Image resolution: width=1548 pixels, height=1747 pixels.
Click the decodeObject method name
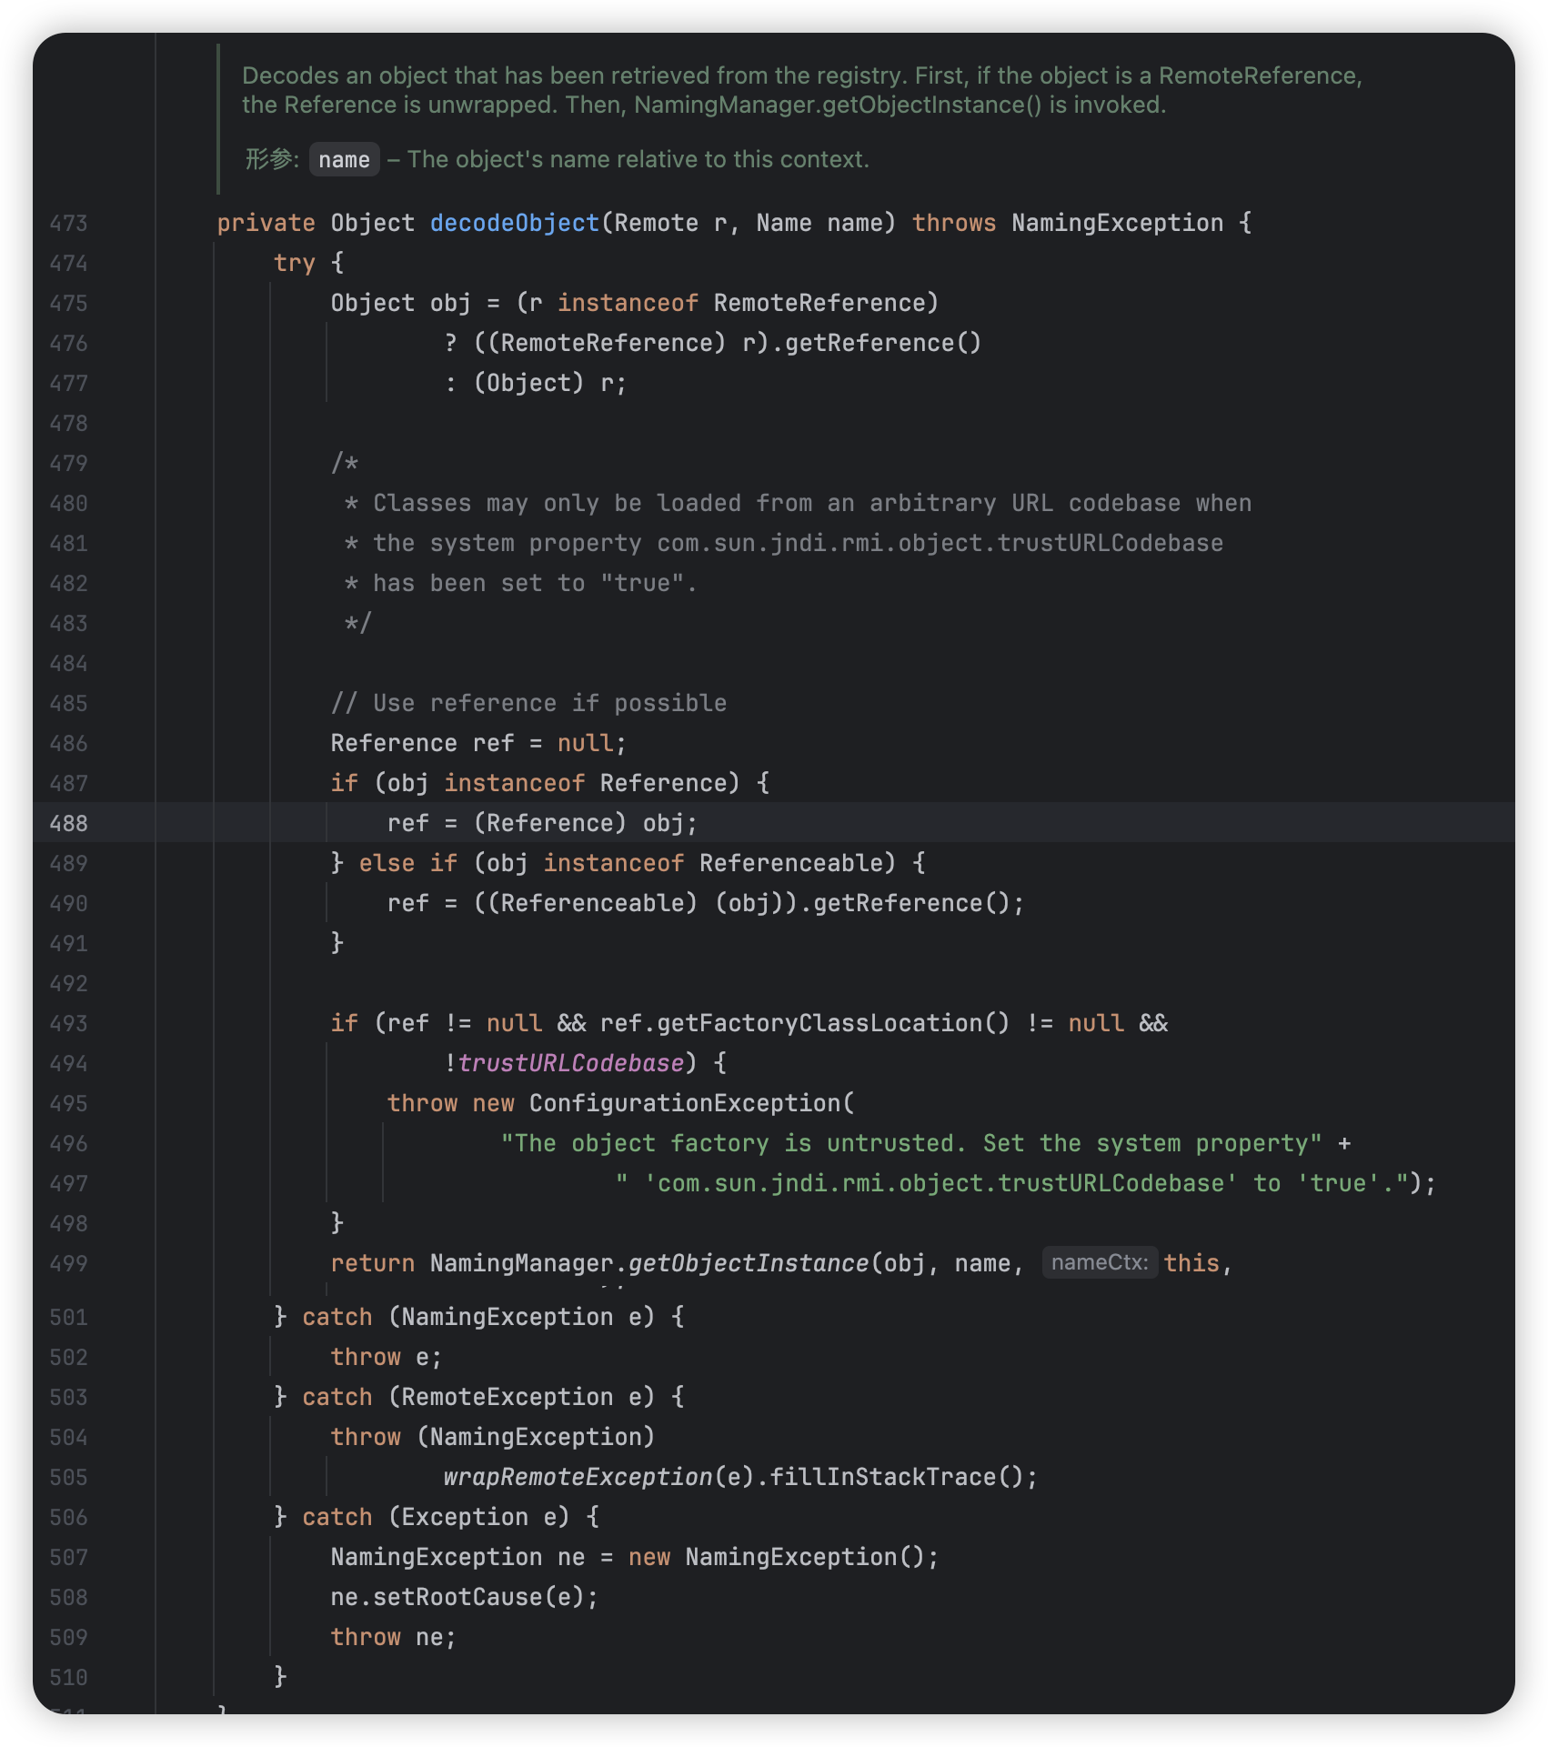(x=515, y=223)
